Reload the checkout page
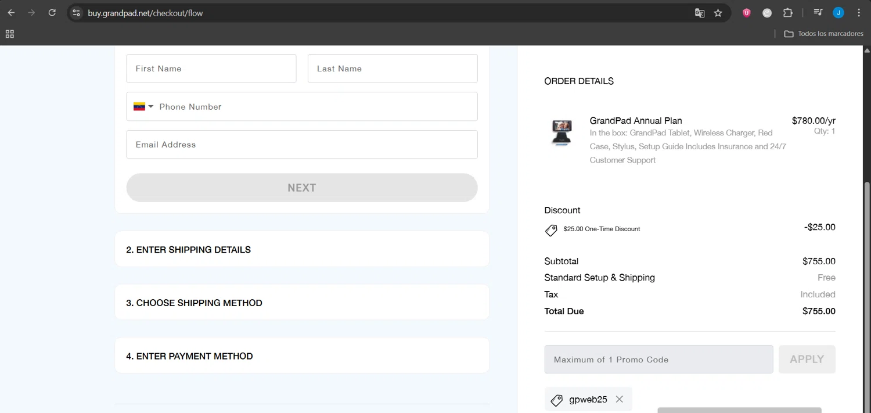 tap(52, 13)
